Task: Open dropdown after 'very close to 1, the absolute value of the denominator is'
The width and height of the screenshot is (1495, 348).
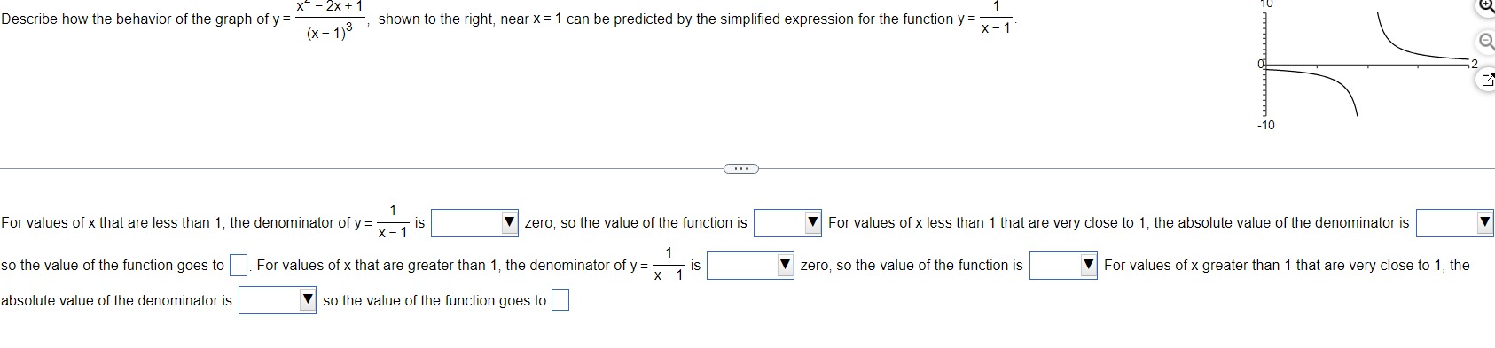Action: point(1454,223)
